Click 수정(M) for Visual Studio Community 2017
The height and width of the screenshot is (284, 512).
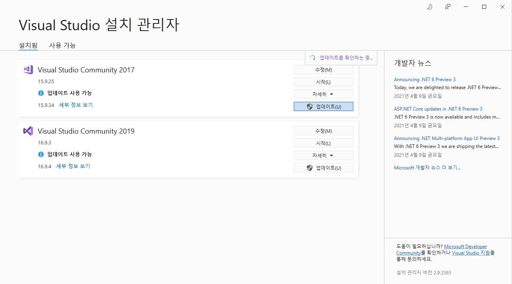(324, 70)
